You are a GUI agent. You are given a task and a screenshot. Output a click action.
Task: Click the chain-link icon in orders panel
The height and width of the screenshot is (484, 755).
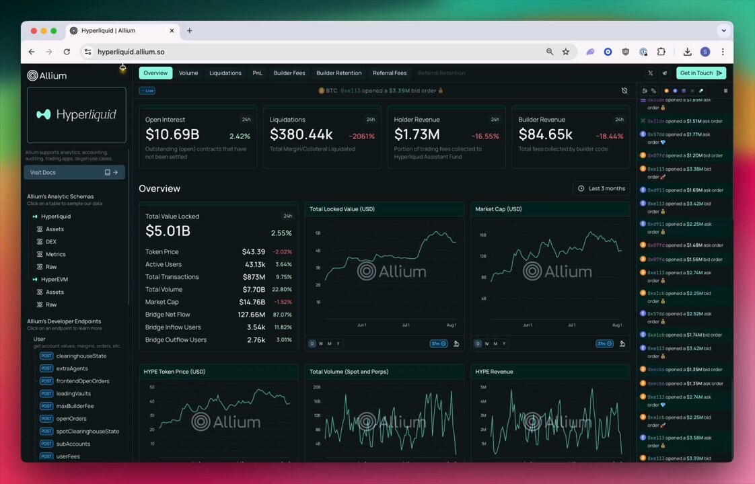[653, 91]
